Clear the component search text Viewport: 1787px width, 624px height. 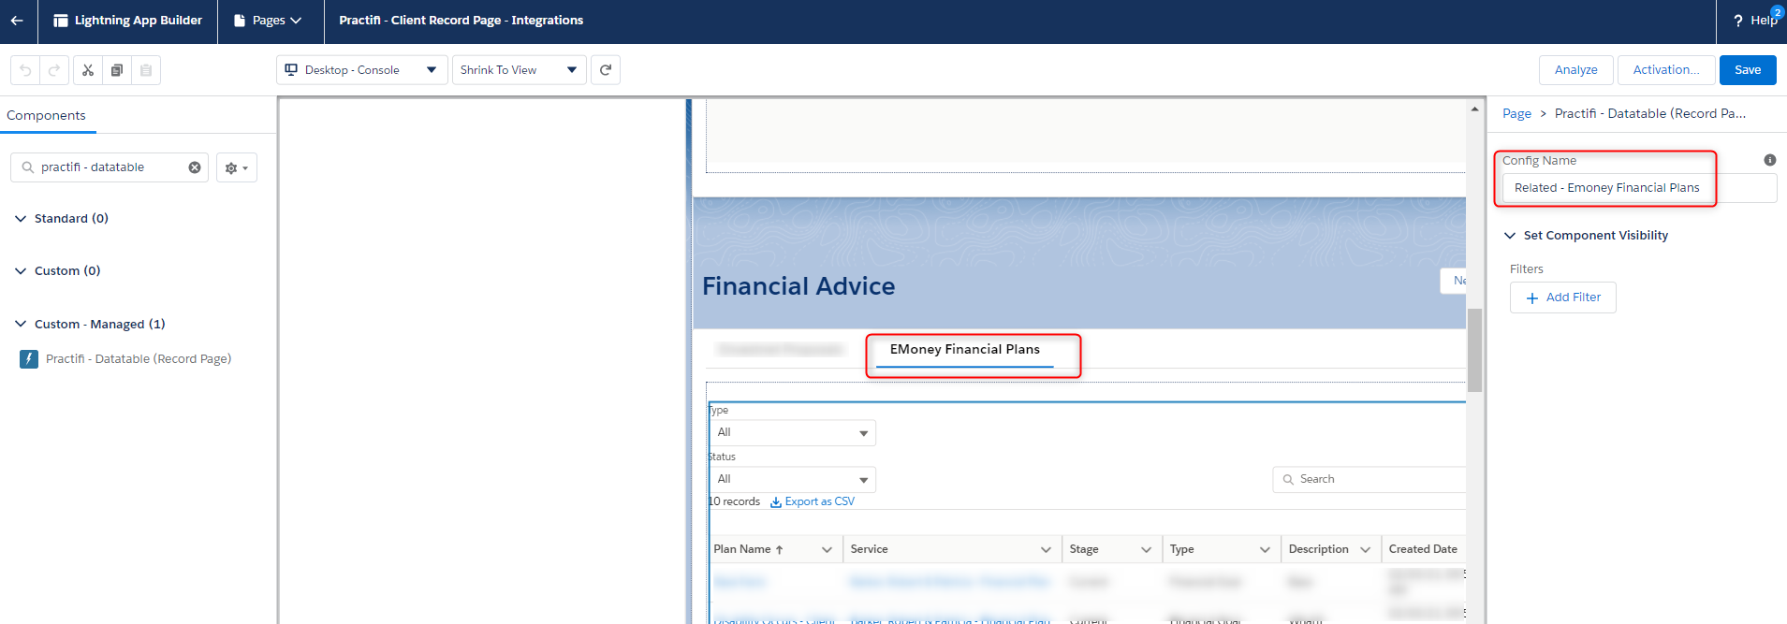point(195,167)
